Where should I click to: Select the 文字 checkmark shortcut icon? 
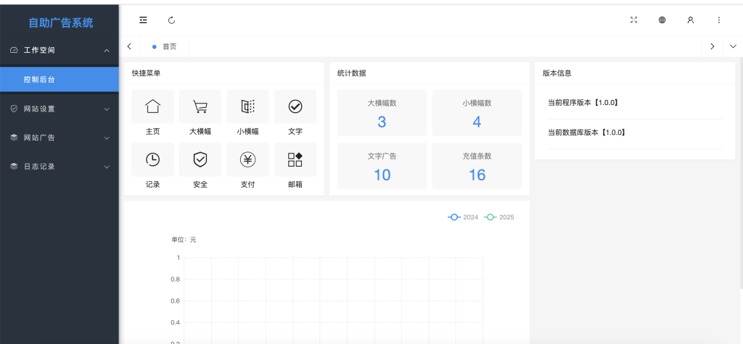pos(295,107)
